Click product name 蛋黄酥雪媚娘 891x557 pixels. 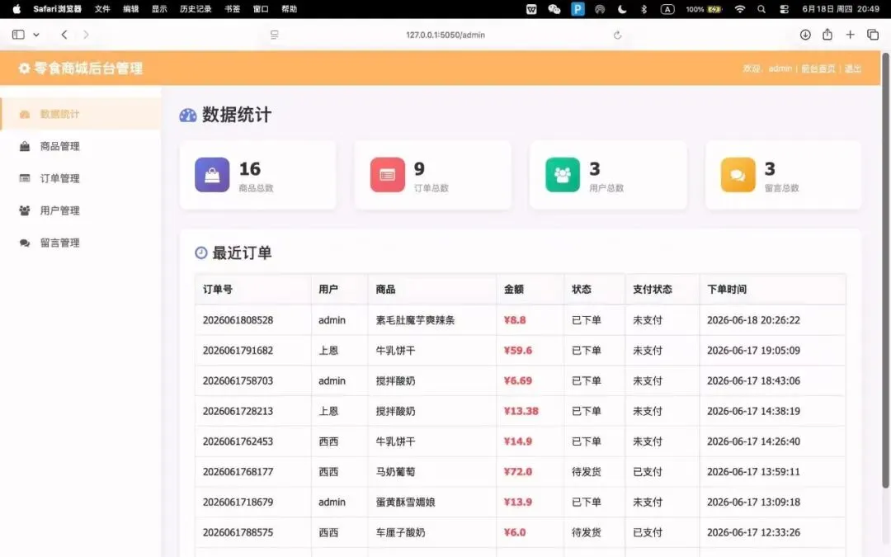coord(405,502)
